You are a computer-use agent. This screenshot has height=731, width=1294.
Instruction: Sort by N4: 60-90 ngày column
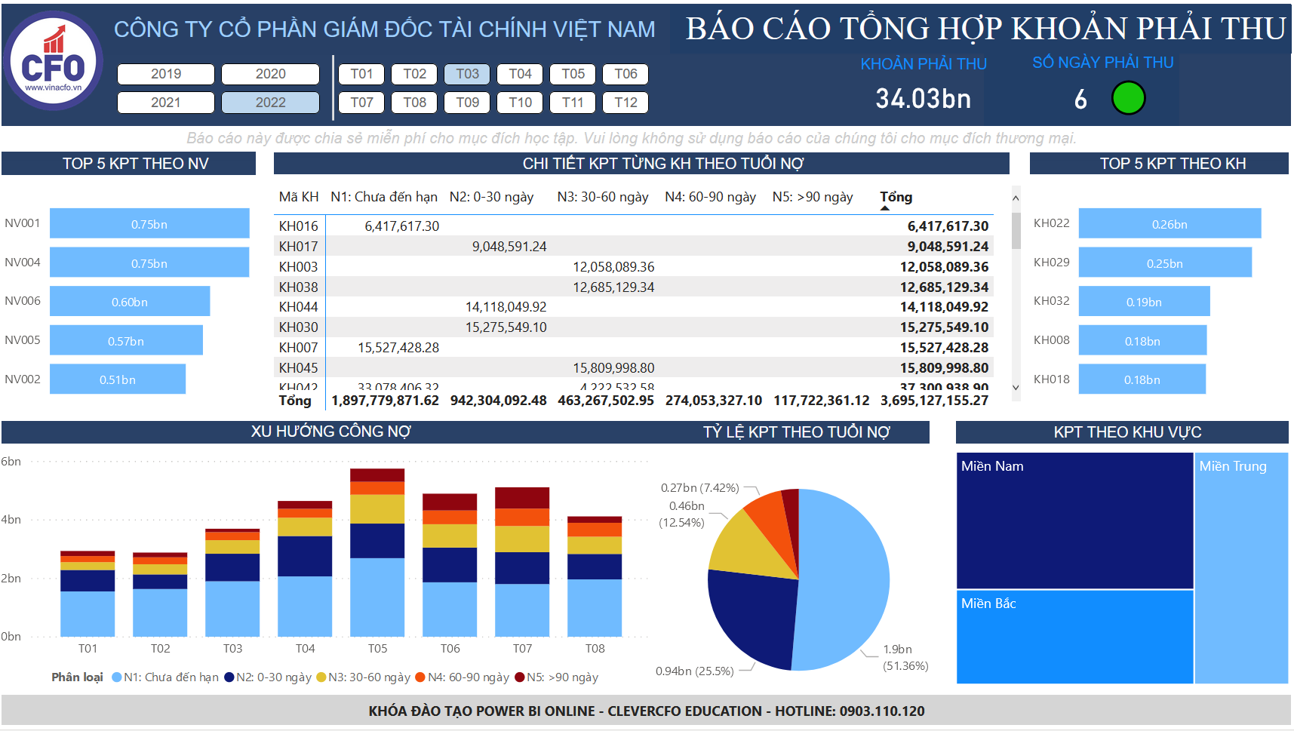pos(710,197)
